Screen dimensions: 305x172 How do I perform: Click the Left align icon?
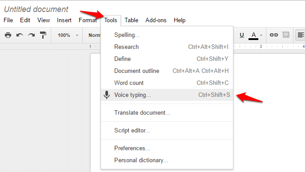[x=301, y=35]
